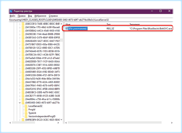Click tree pane horizontal scroll left arrow
This screenshot has height=133, width=182.
(10, 123)
